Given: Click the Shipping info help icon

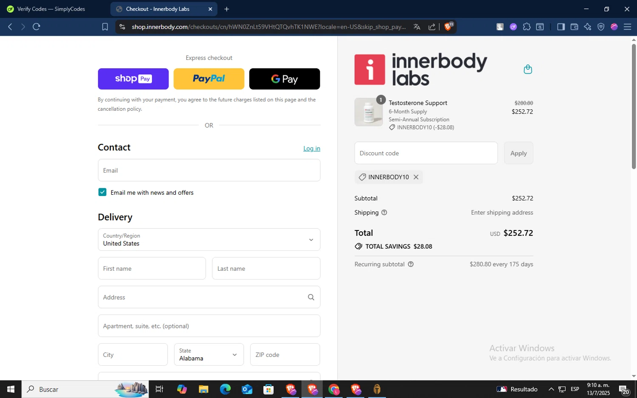Looking at the screenshot, I should pyautogui.click(x=384, y=213).
